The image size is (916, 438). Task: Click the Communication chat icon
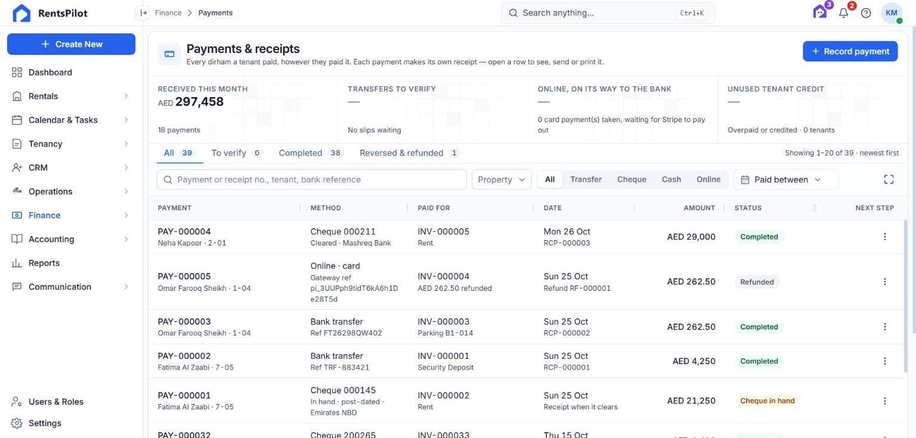click(x=17, y=287)
